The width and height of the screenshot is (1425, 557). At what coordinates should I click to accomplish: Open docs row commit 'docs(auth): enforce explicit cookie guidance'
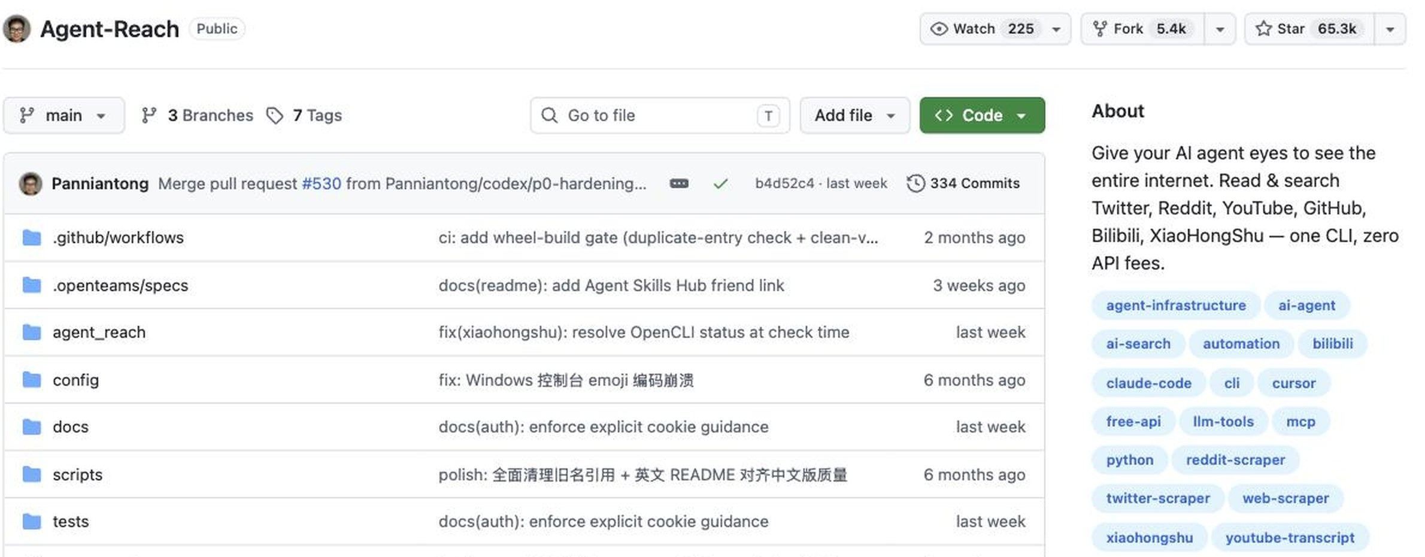point(604,427)
